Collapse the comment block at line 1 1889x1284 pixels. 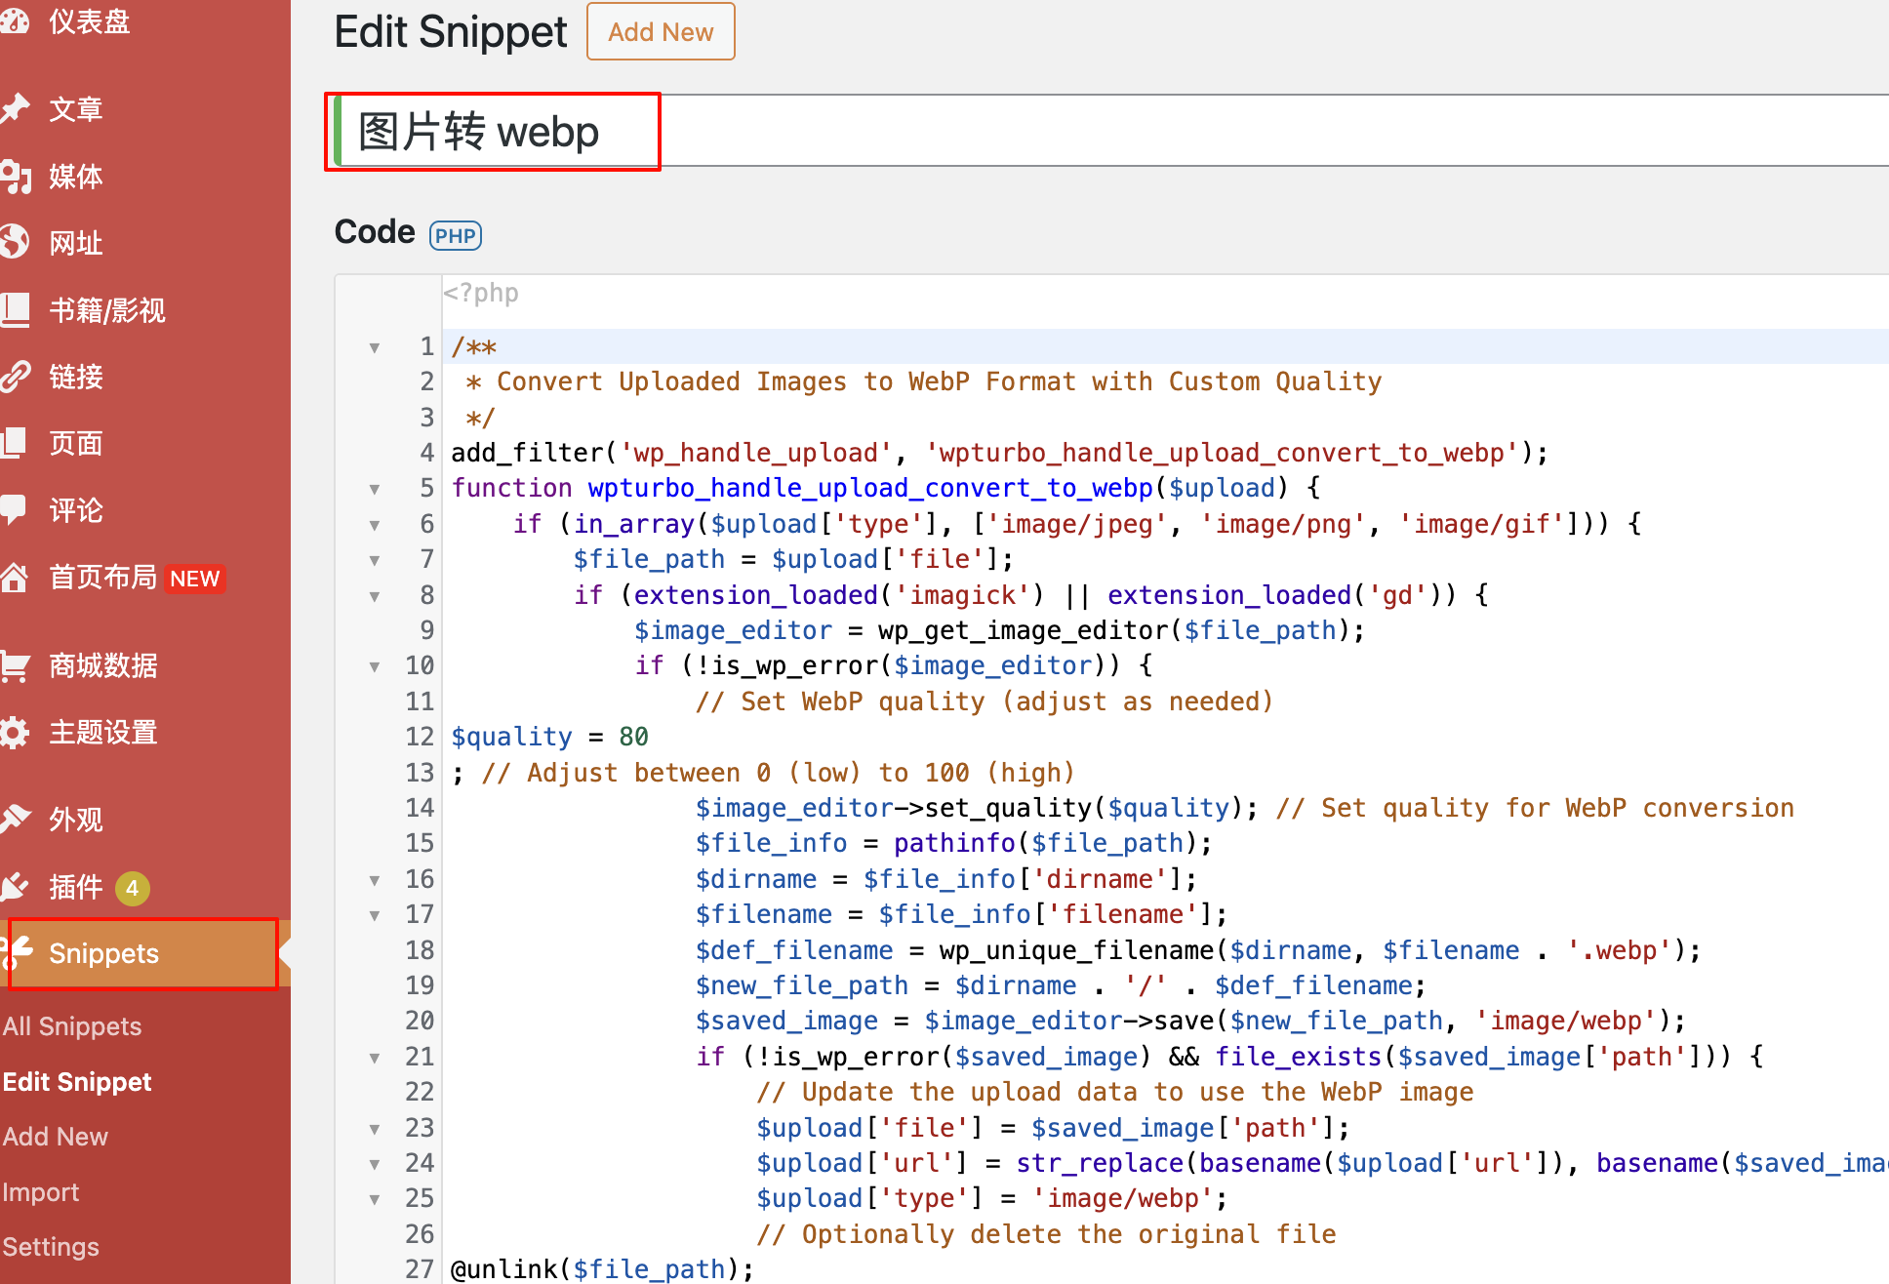point(374,347)
